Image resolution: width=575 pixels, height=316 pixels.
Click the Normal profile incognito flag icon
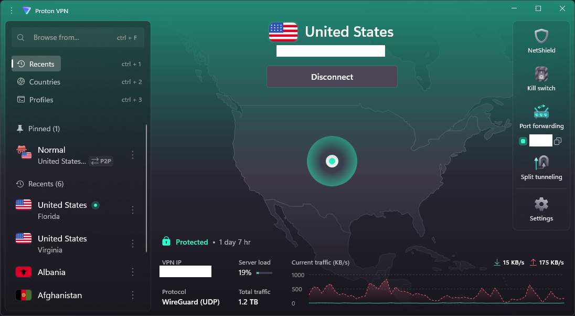(24, 152)
